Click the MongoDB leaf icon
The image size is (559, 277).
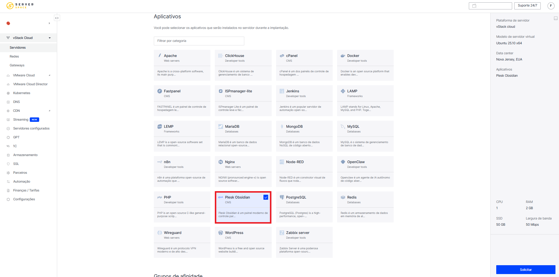pyautogui.click(x=282, y=127)
